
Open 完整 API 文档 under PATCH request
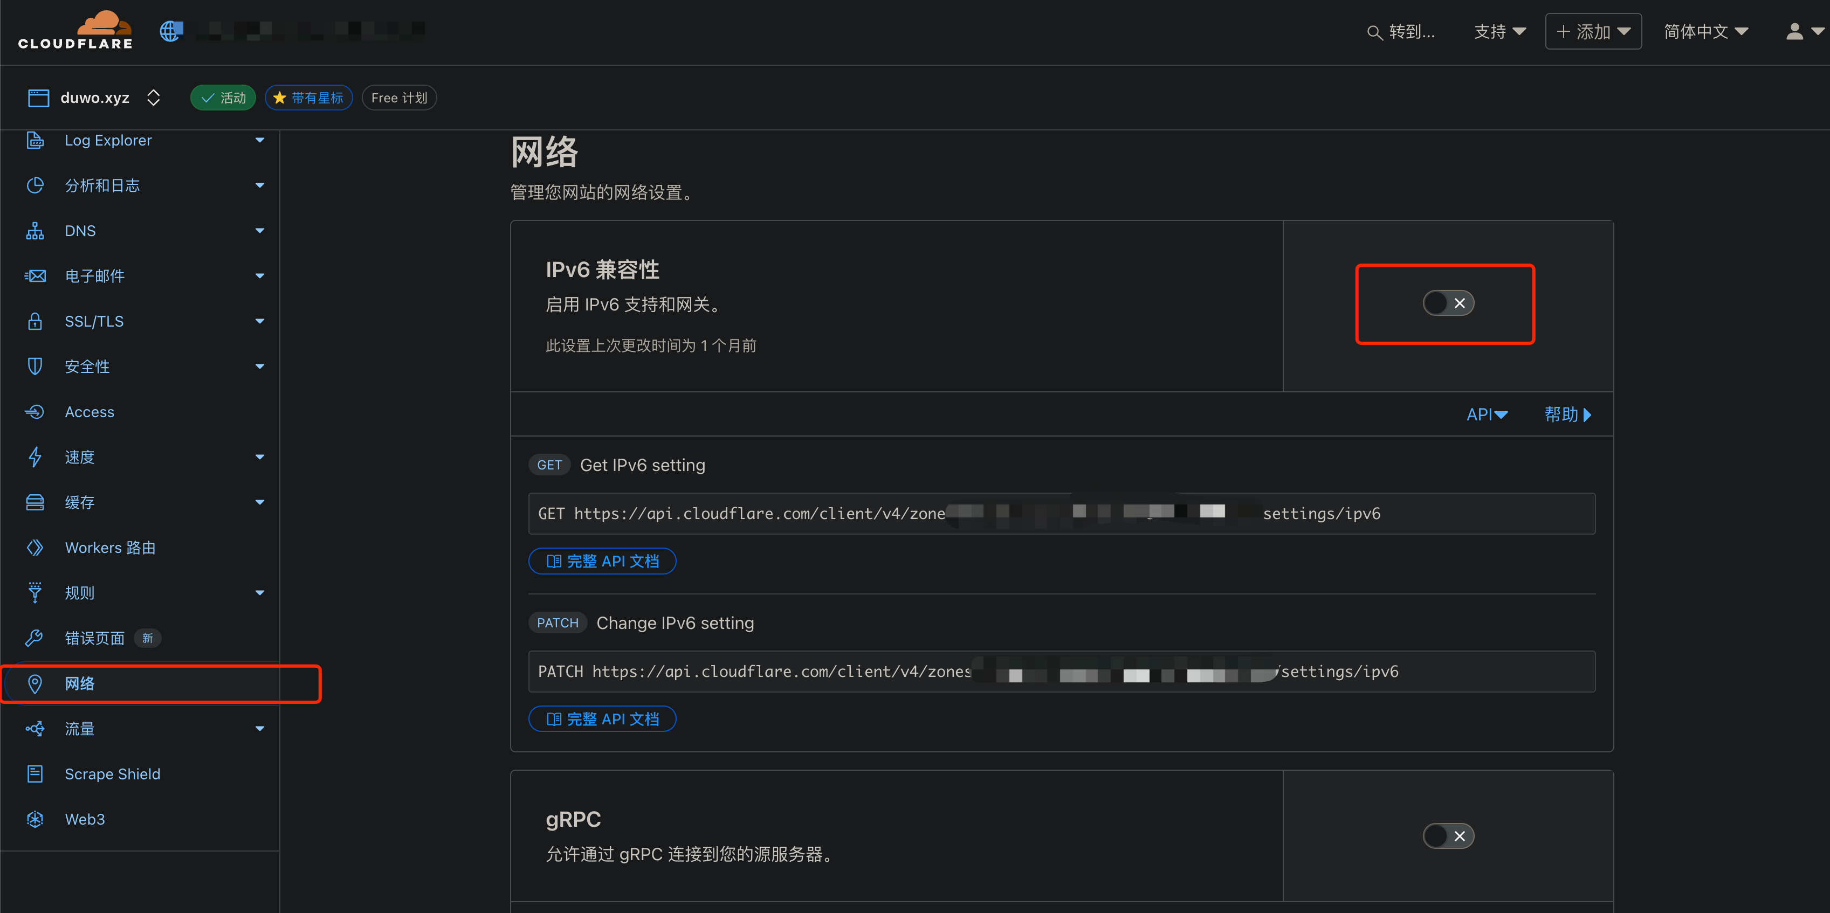[602, 719]
